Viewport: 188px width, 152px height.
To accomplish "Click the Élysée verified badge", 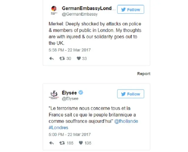I will (x=80, y=93).
